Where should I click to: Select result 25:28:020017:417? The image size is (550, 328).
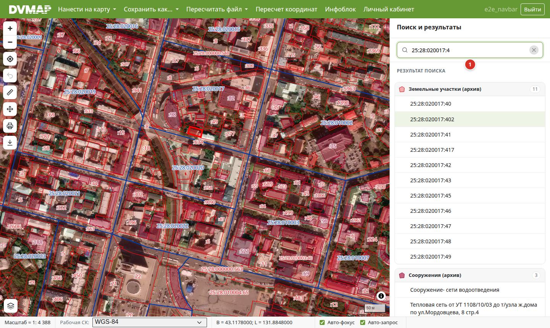(470, 150)
